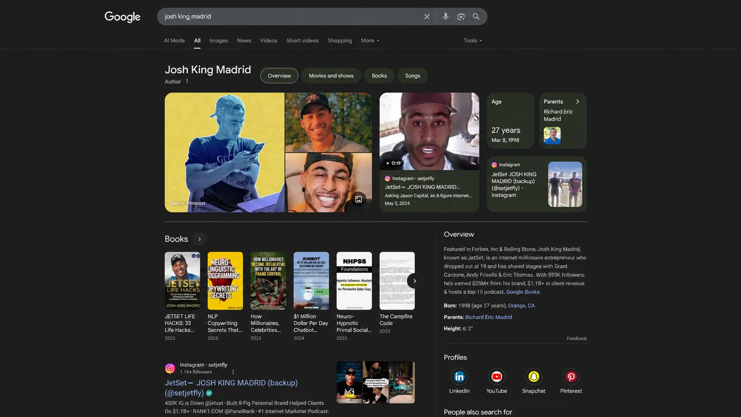Viewport: 741px width, 417px height.
Task: Open options menu next to Author label
Action: 187,81
